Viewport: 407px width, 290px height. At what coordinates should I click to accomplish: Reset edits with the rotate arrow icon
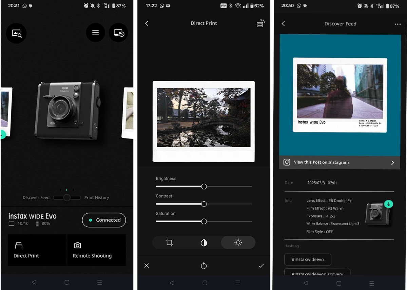204,266
